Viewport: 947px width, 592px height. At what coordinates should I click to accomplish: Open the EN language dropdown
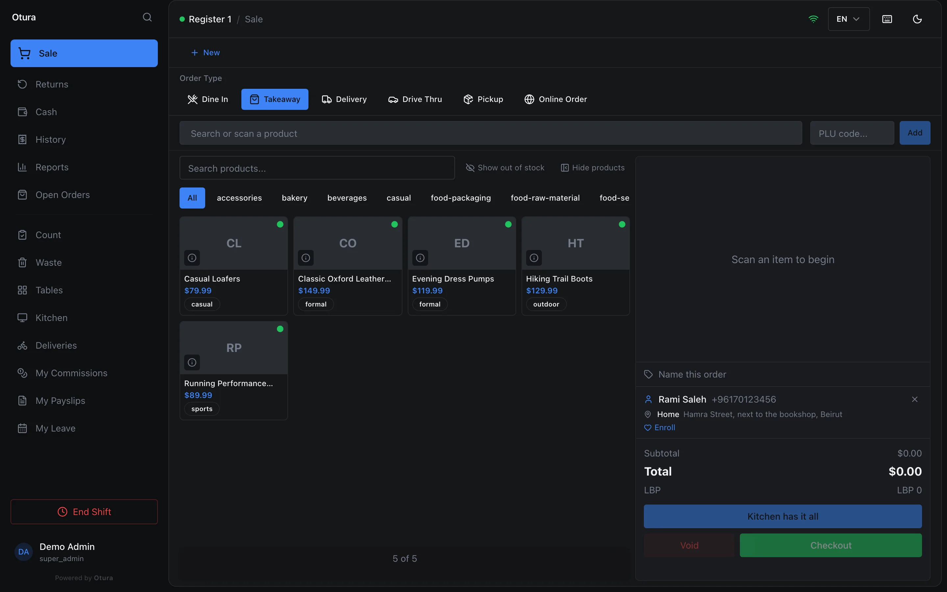tap(848, 19)
